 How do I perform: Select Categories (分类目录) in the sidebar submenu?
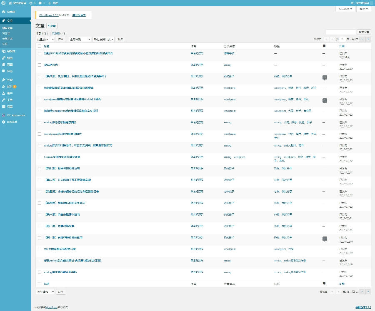[7, 39]
